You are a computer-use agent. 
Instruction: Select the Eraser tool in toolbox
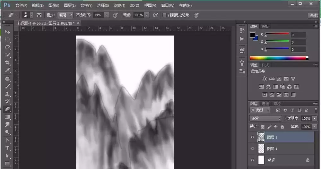pos(7,109)
